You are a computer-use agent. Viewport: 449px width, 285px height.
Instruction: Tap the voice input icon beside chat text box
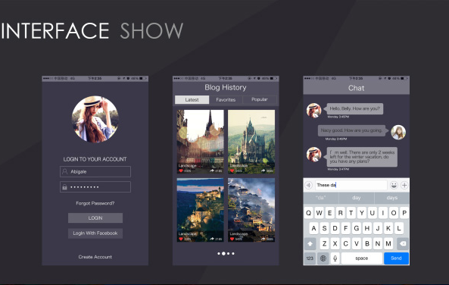[x=308, y=185]
